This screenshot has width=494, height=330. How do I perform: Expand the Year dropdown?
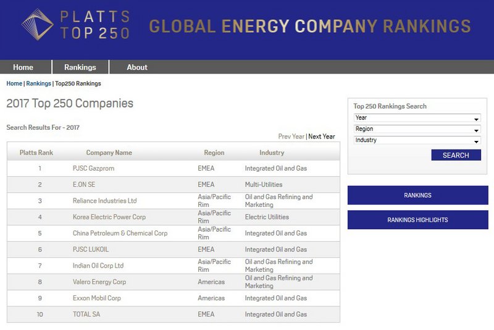pyautogui.click(x=417, y=118)
